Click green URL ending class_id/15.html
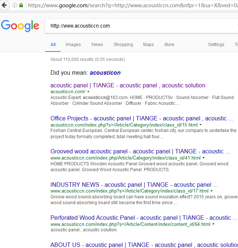The width and height of the screenshot is (238, 248). pos(124,125)
